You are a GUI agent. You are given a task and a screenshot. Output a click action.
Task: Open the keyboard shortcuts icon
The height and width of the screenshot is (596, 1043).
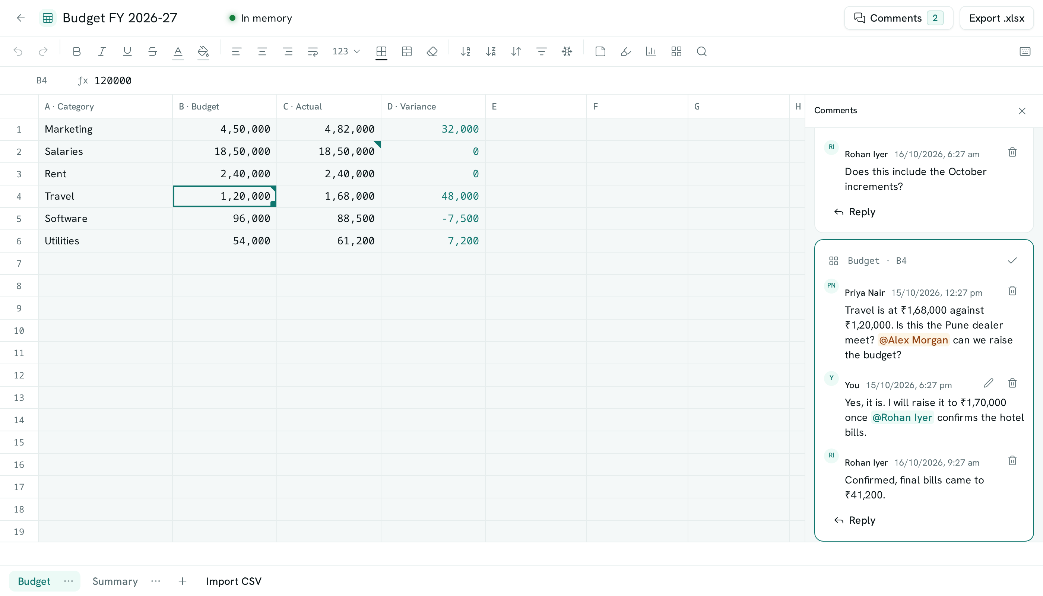pyautogui.click(x=1025, y=51)
